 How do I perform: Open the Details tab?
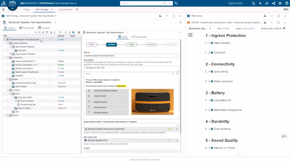click(x=123, y=37)
